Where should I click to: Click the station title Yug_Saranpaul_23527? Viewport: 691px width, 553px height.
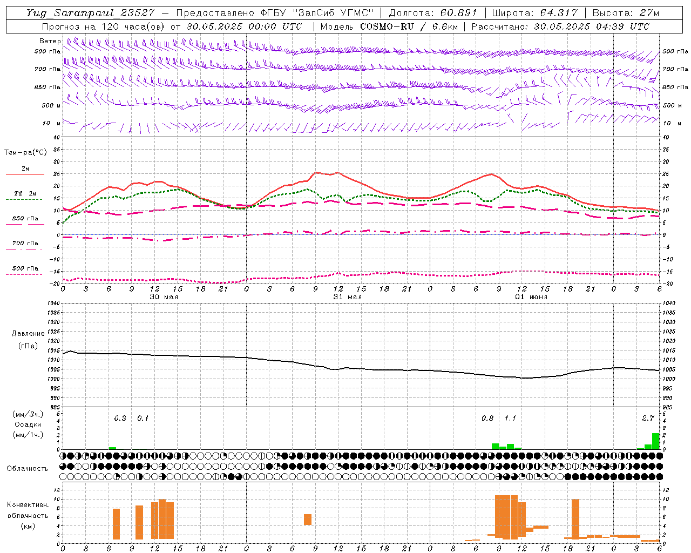coord(90,13)
